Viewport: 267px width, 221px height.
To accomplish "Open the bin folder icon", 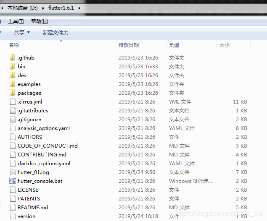I will [x=13, y=66].
